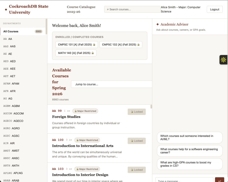Click the '8983 courses' count text
The width and height of the screenshot is (228, 182).
click(x=61, y=99)
